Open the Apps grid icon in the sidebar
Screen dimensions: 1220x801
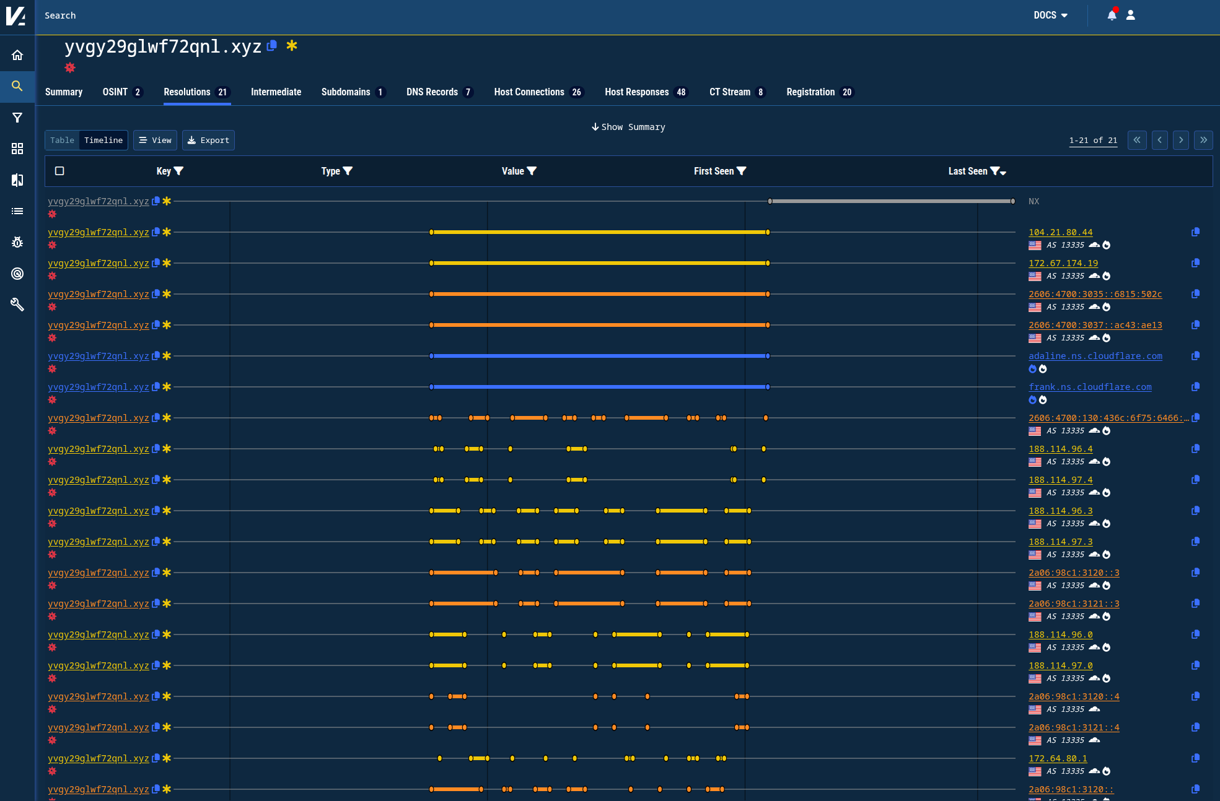tap(17, 149)
